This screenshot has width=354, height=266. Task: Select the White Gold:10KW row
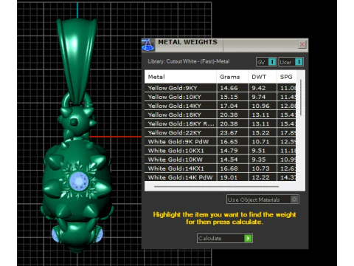pyautogui.click(x=221, y=160)
